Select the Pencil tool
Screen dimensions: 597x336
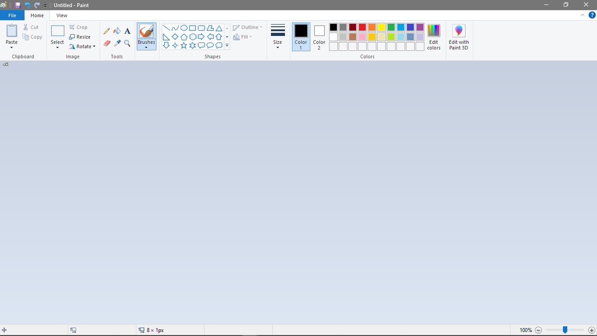tap(107, 31)
